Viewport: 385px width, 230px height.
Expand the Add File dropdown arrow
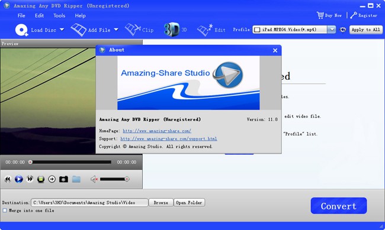click(x=116, y=30)
